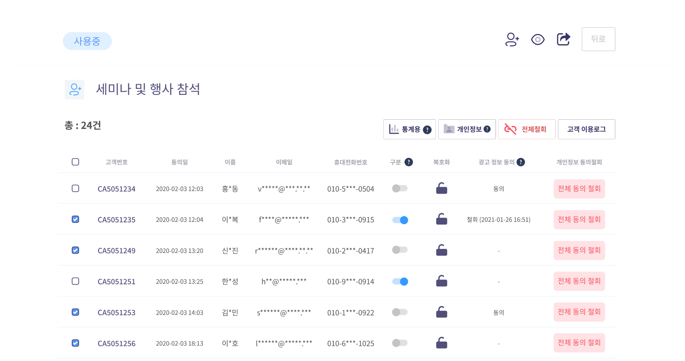Click the 뒤로 back button
685x361 pixels.
598,39
